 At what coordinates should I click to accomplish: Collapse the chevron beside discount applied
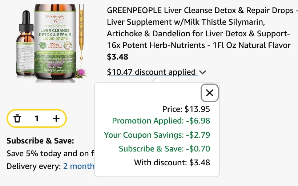tap(202, 72)
